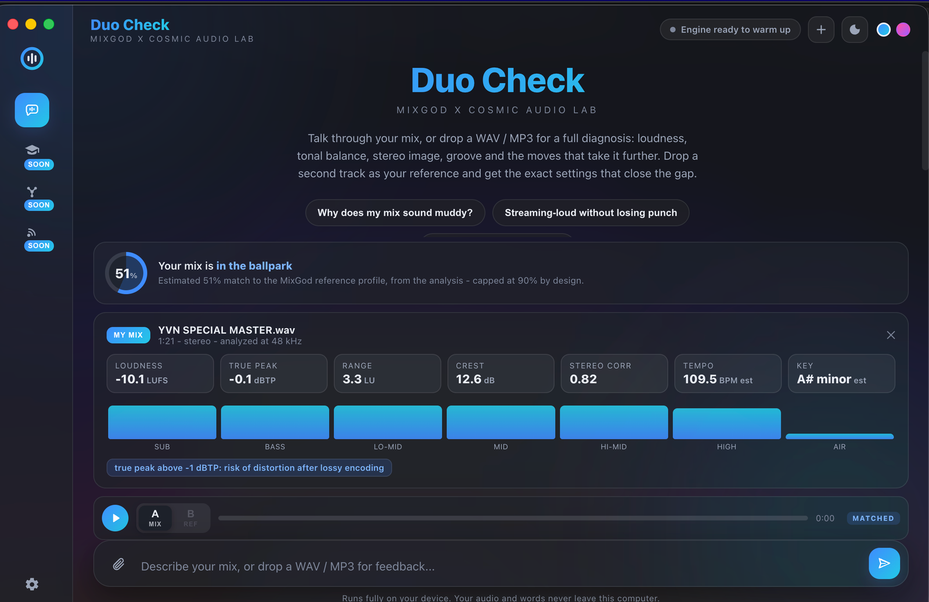This screenshot has width=929, height=602.
Task: Select the Tempo 109.5 BPM card
Action: coord(728,374)
